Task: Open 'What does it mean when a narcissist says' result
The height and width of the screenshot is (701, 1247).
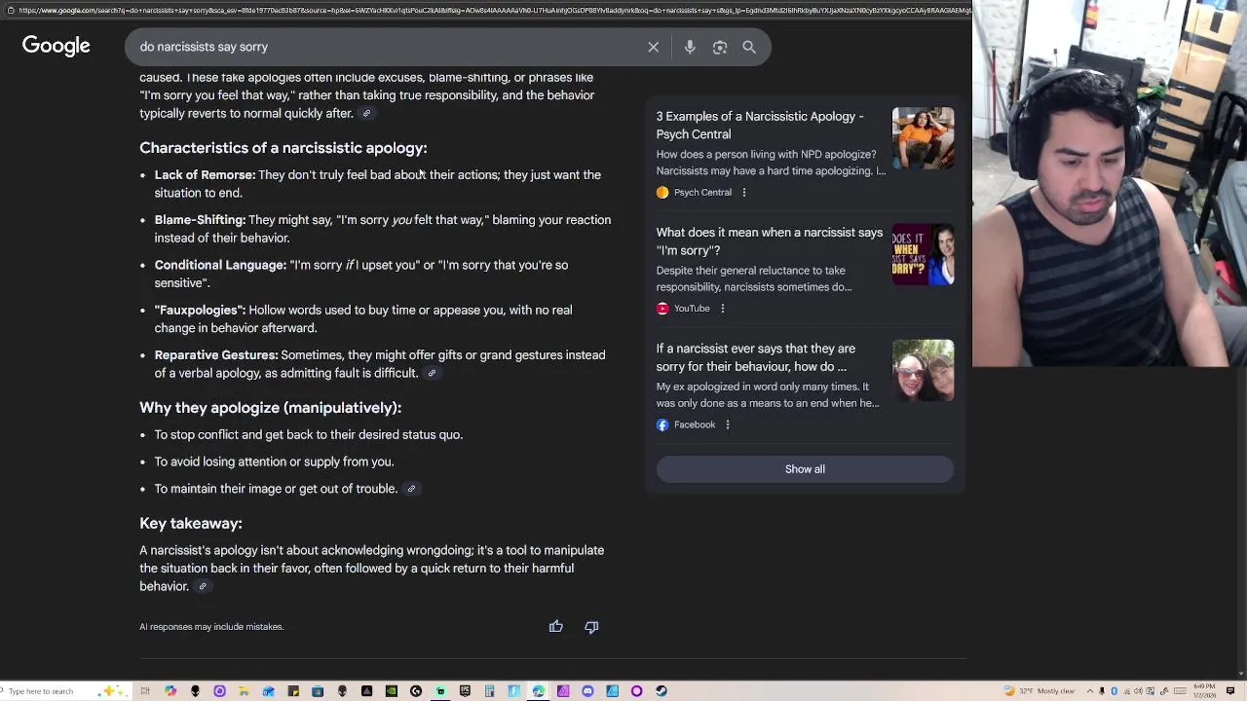Action: tap(770, 241)
